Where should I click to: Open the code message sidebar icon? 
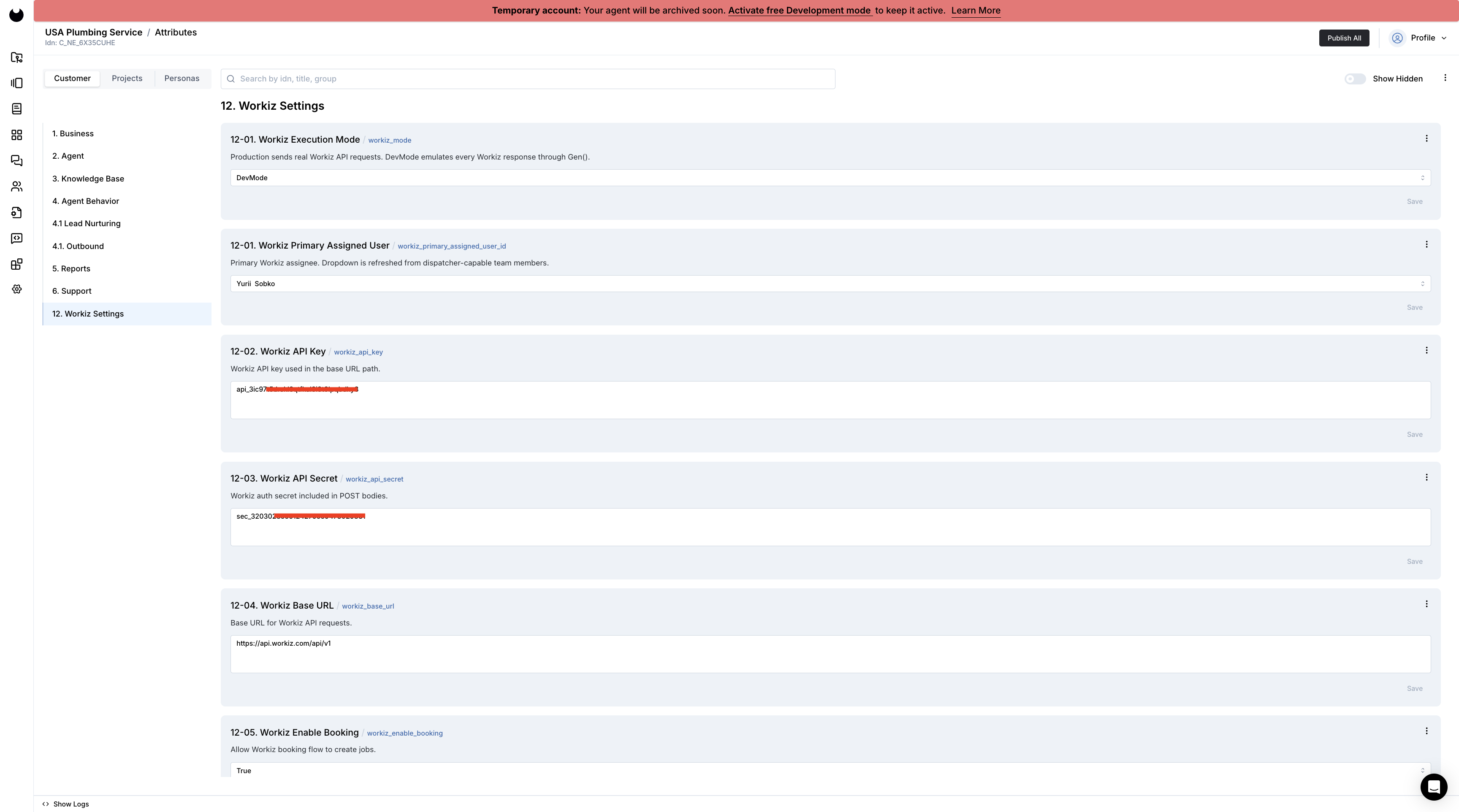[17, 238]
